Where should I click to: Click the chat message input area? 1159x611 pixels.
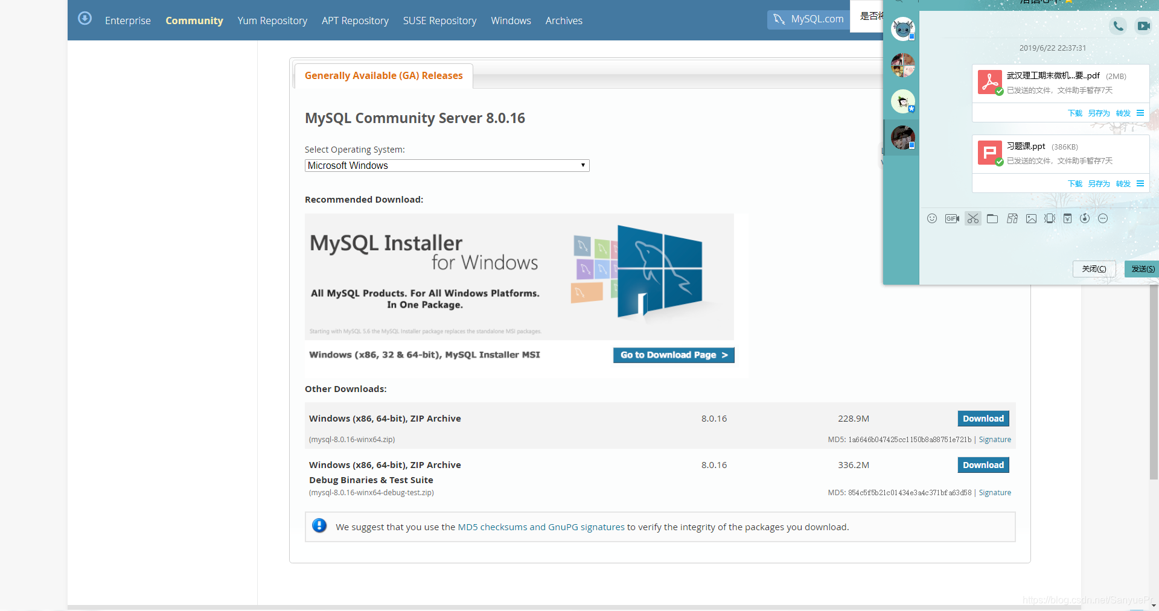[x=1038, y=243]
